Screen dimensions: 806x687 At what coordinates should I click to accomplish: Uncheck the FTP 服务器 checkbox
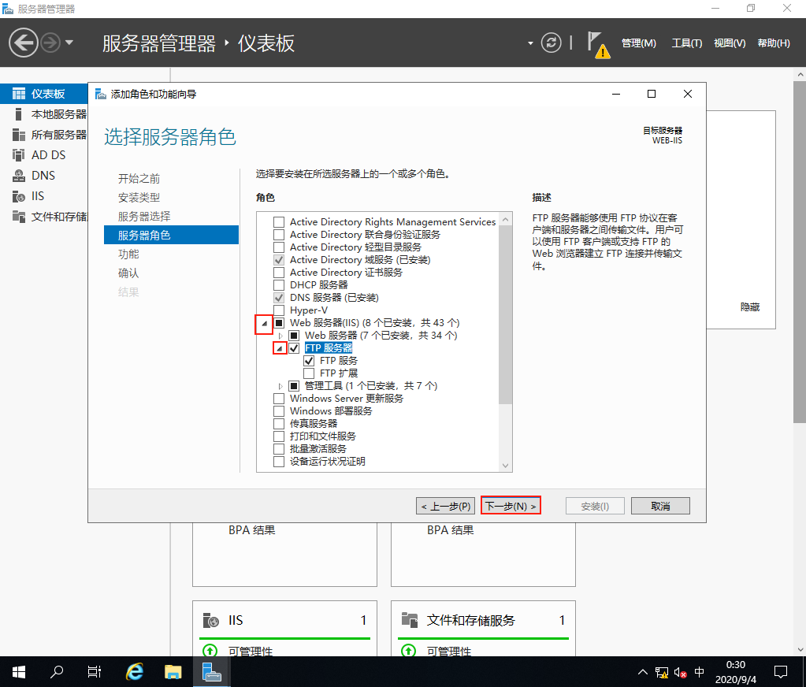(294, 348)
